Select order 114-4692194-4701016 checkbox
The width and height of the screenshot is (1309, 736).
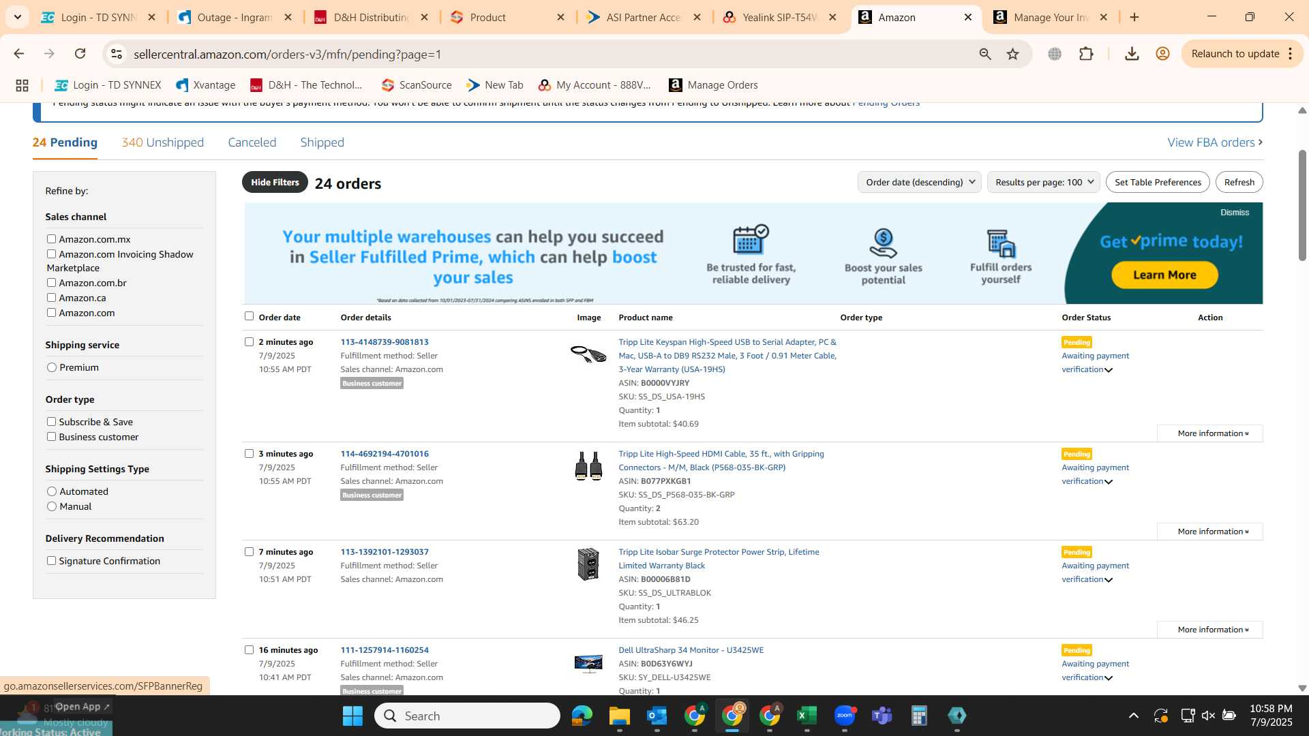tap(249, 454)
